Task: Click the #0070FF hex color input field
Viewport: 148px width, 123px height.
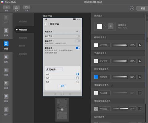Action: tap(105, 77)
